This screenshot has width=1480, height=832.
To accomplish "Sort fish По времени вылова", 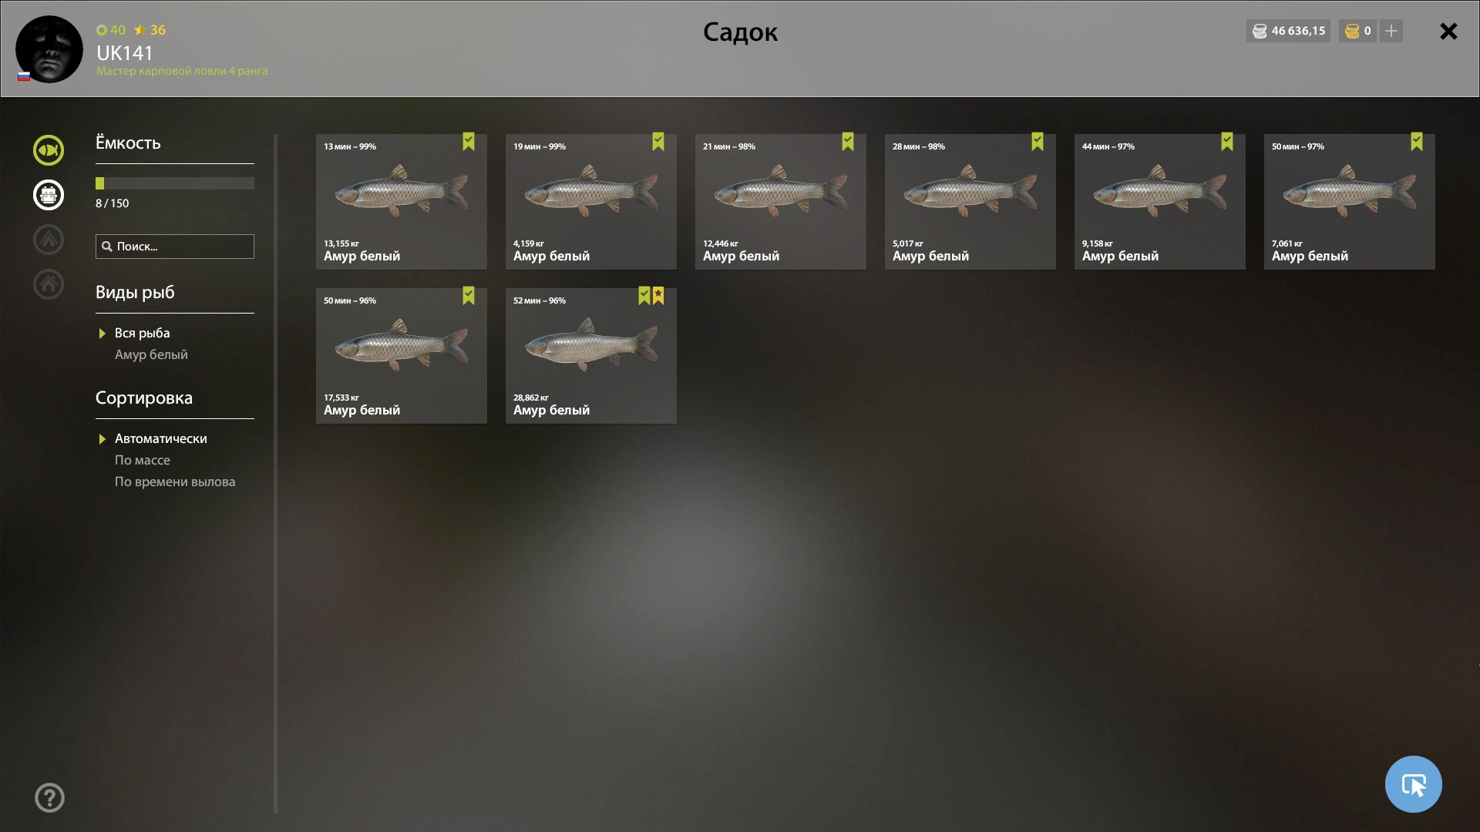I will pos(175,481).
